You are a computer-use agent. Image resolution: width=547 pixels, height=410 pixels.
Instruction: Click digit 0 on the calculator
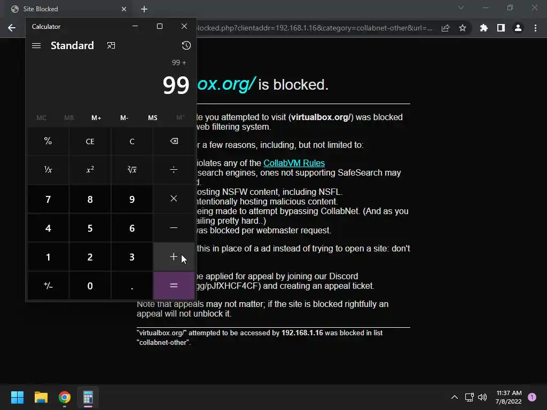(90, 286)
